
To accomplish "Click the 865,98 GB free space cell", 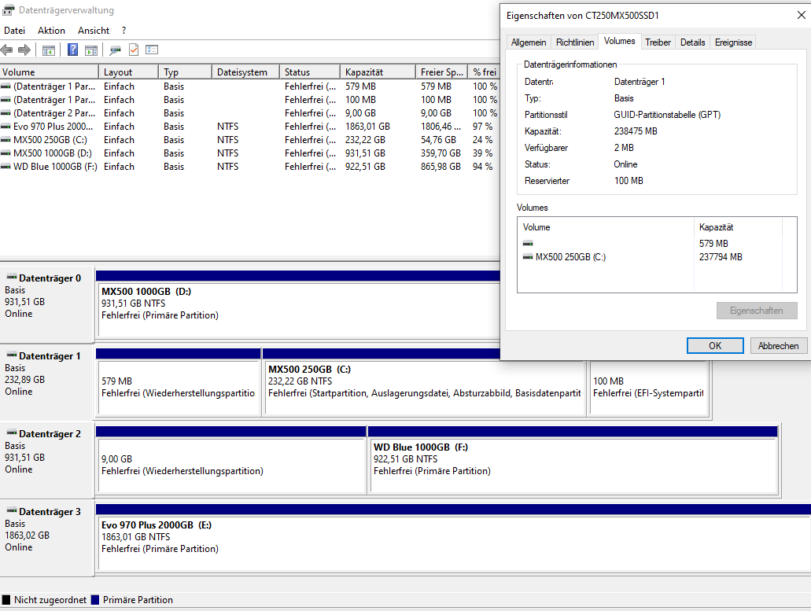I will point(441,167).
